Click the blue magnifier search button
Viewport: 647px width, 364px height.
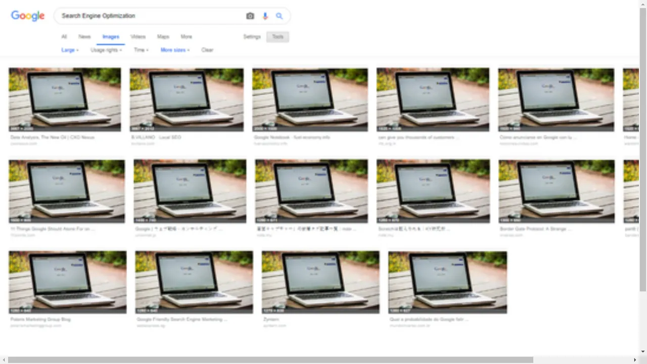(x=279, y=16)
